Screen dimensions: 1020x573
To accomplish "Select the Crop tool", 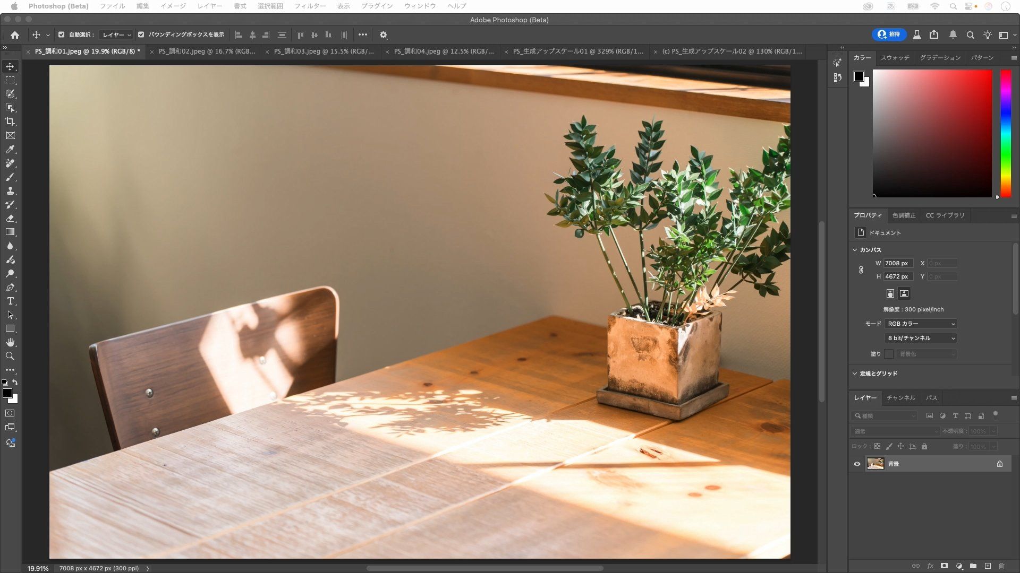I will [x=10, y=121].
